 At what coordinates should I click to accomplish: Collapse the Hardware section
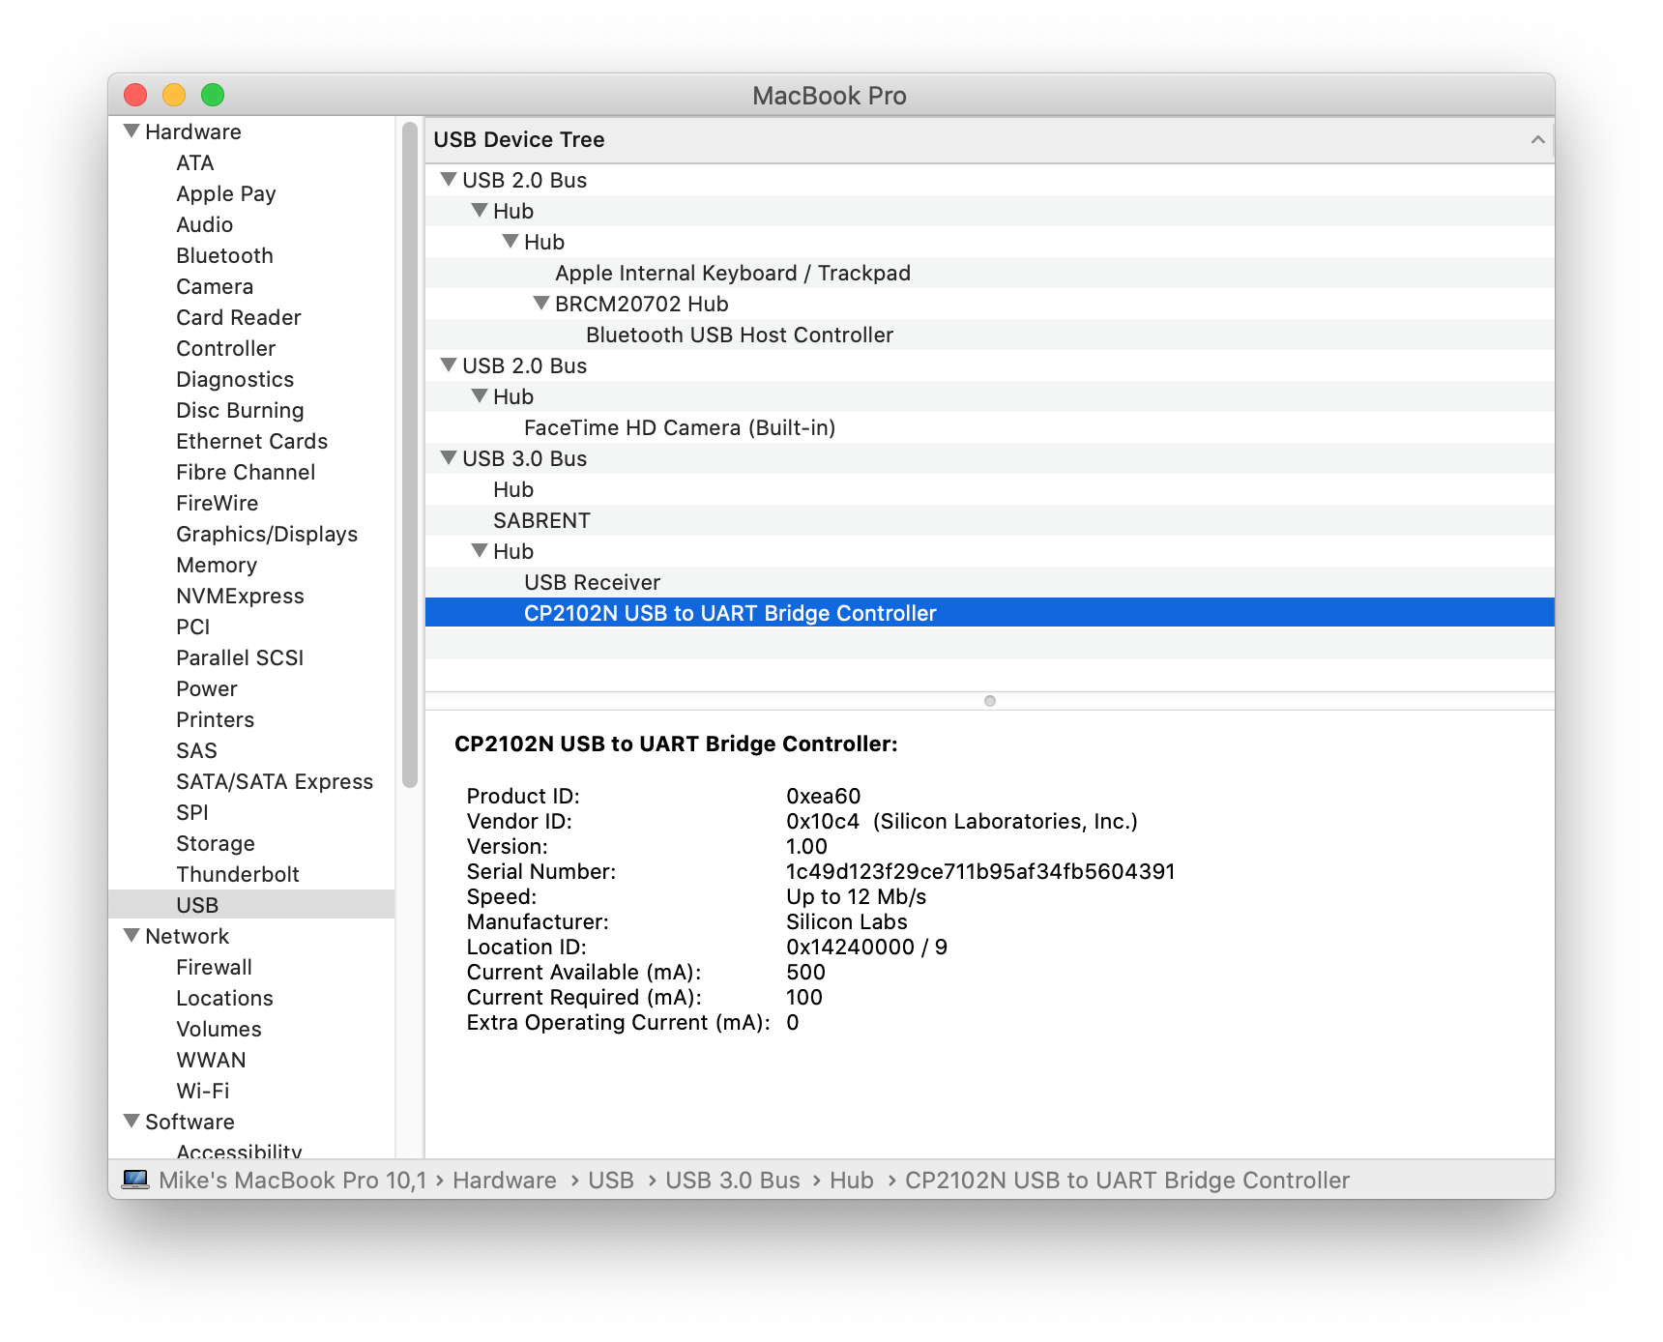pyautogui.click(x=131, y=130)
